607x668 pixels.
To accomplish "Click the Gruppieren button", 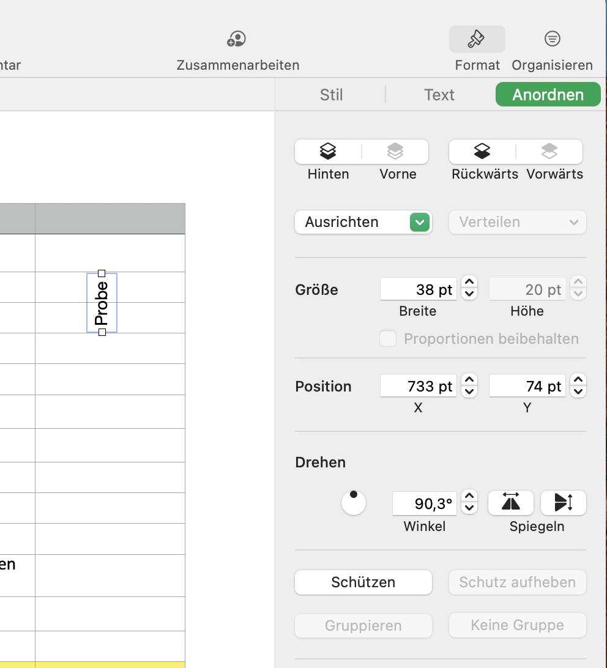I will pos(363,625).
